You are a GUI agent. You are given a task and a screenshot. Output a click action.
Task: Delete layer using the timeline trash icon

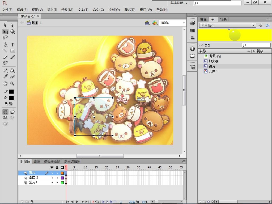click(x=32, y=202)
